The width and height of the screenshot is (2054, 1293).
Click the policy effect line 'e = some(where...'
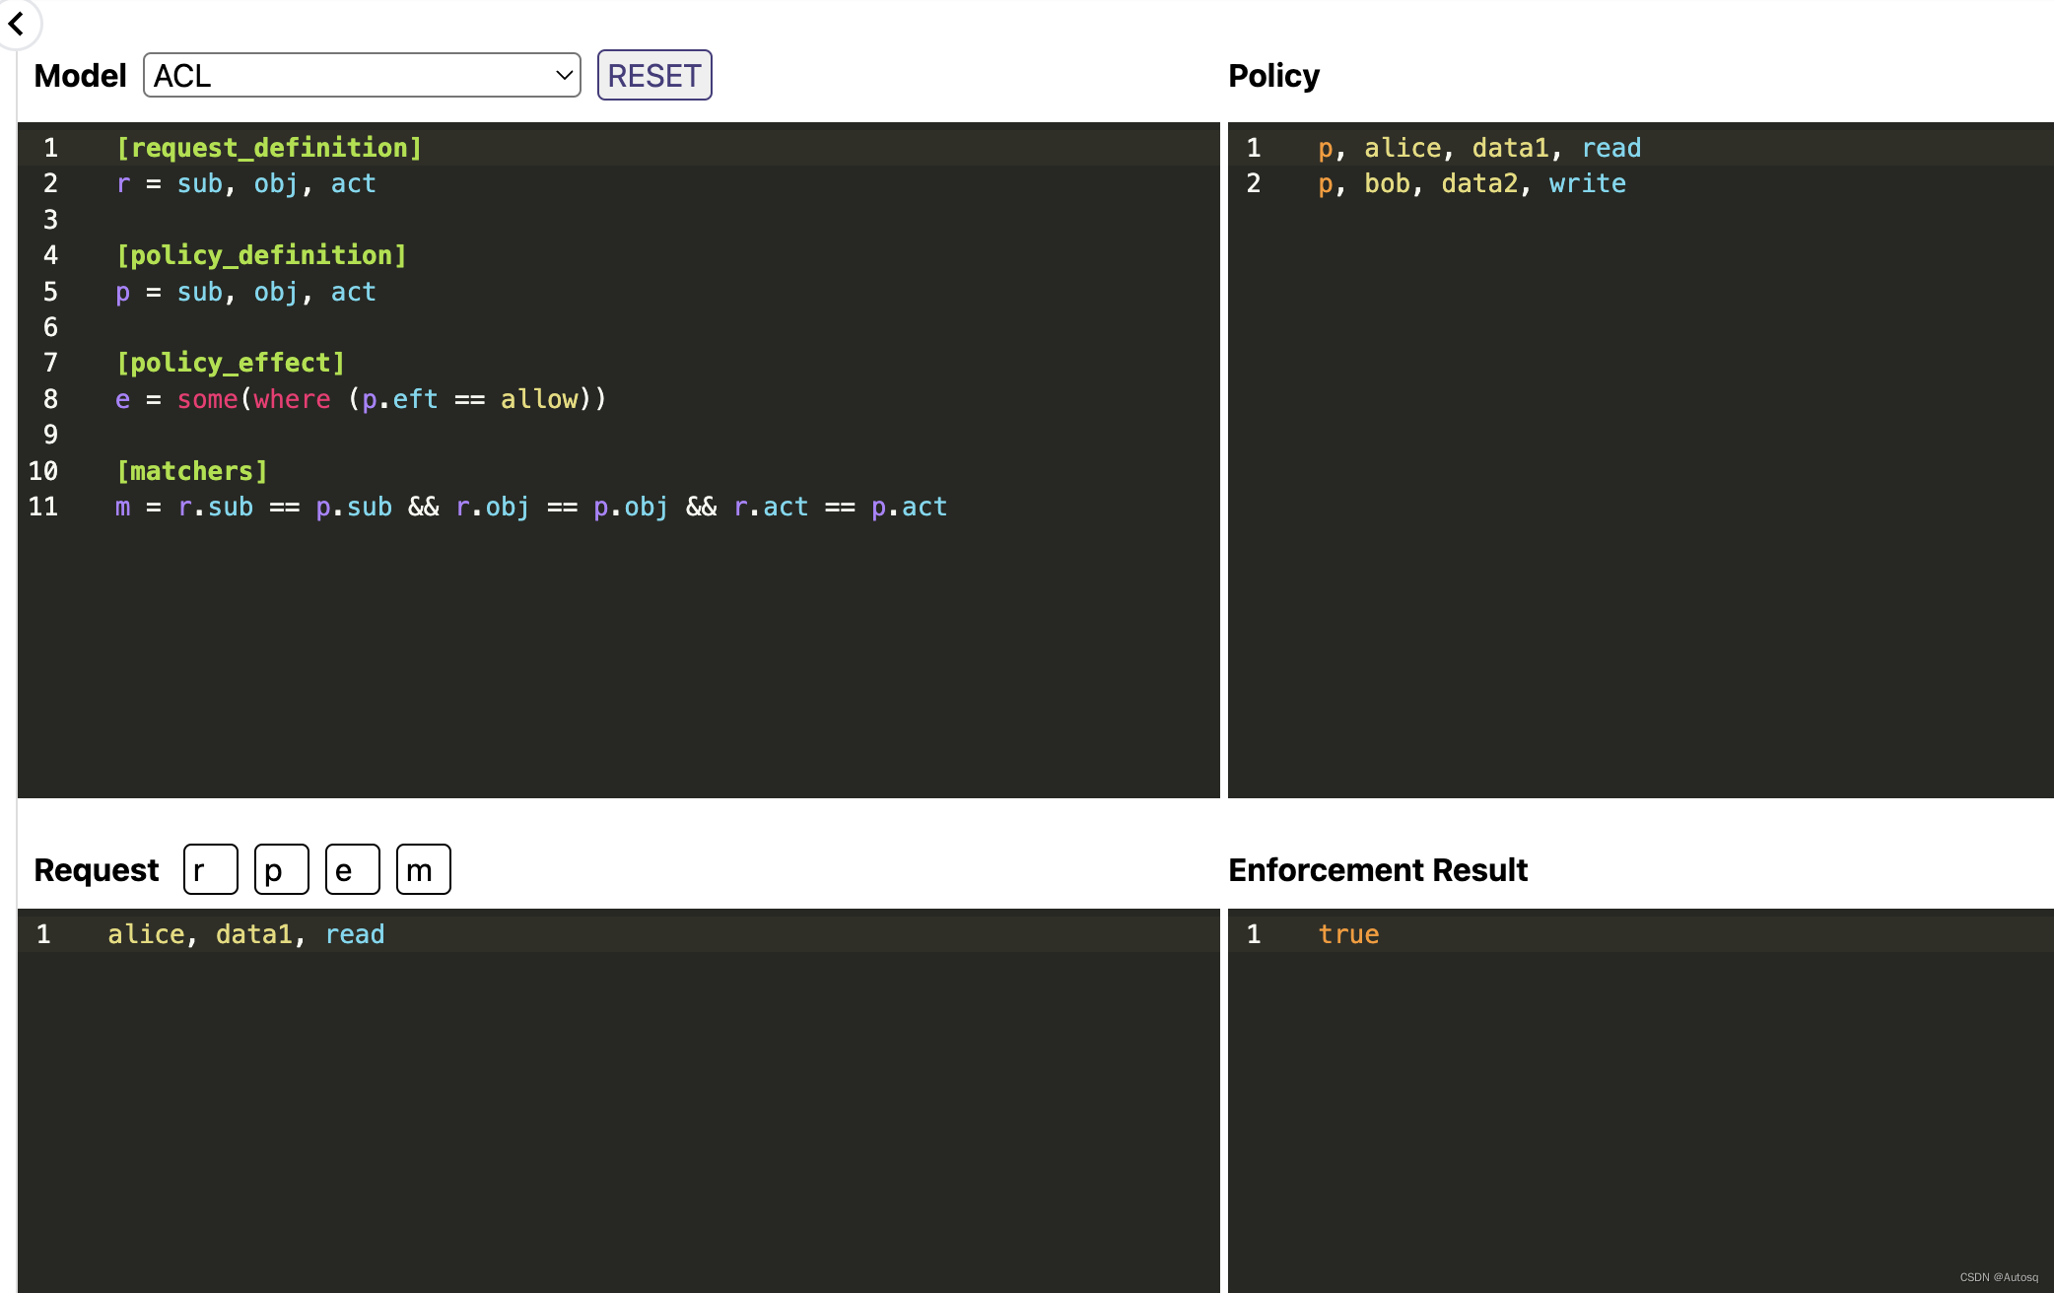361,399
